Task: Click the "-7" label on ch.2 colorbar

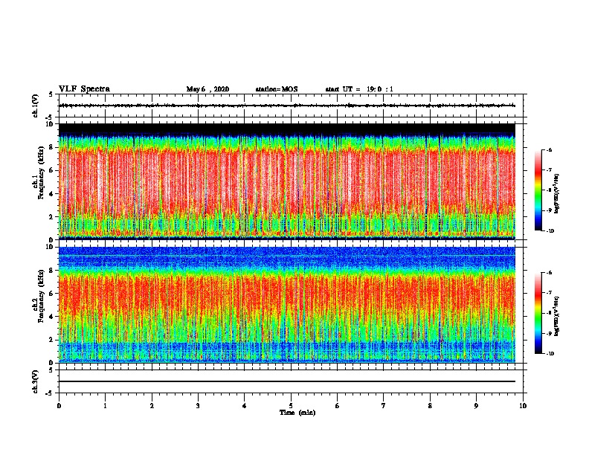Action: click(x=549, y=293)
